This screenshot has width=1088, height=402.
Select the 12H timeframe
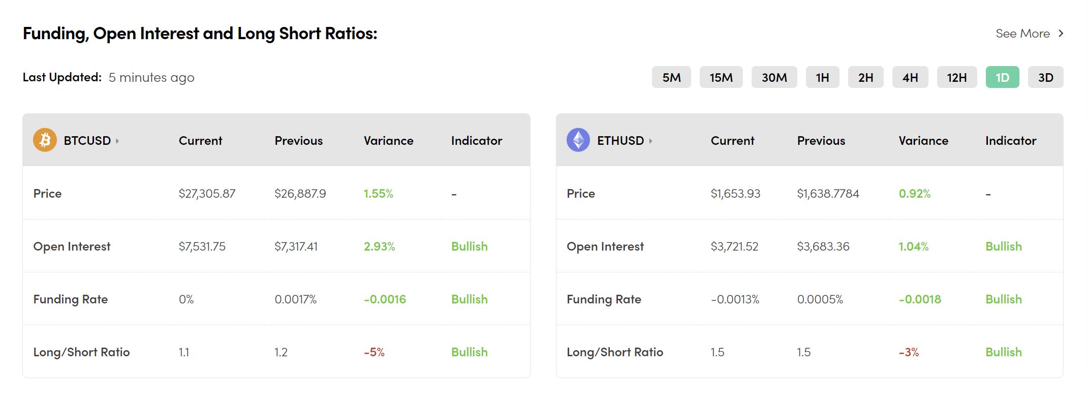point(956,77)
